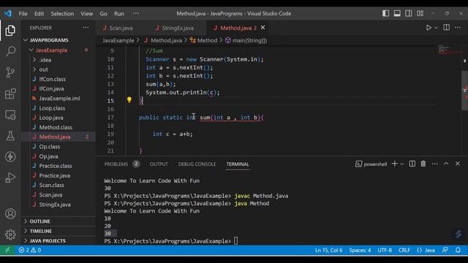The width and height of the screenshot is (468, 263).
Task: Toggle Primary Side Bar layout icon
Action: click(385, 13)
